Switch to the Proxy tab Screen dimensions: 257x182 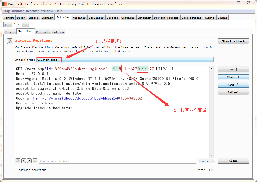[21, 18]
